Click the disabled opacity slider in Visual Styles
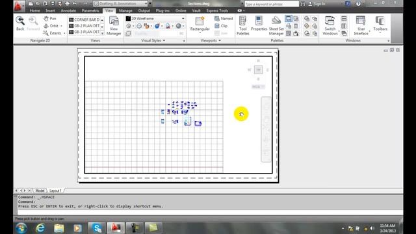This screenshot has width=416, height=234. pyautogui.click(x=159, y=33)
